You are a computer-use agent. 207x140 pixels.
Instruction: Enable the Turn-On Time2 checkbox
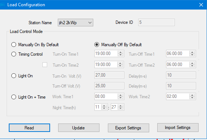pos(45,65)
